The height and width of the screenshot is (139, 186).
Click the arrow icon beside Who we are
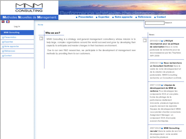tap(41, 38)
